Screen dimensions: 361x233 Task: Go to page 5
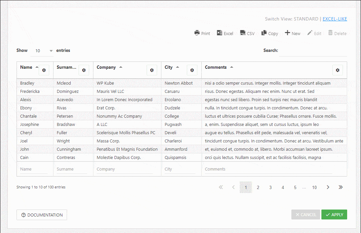[x=295, y=187]
